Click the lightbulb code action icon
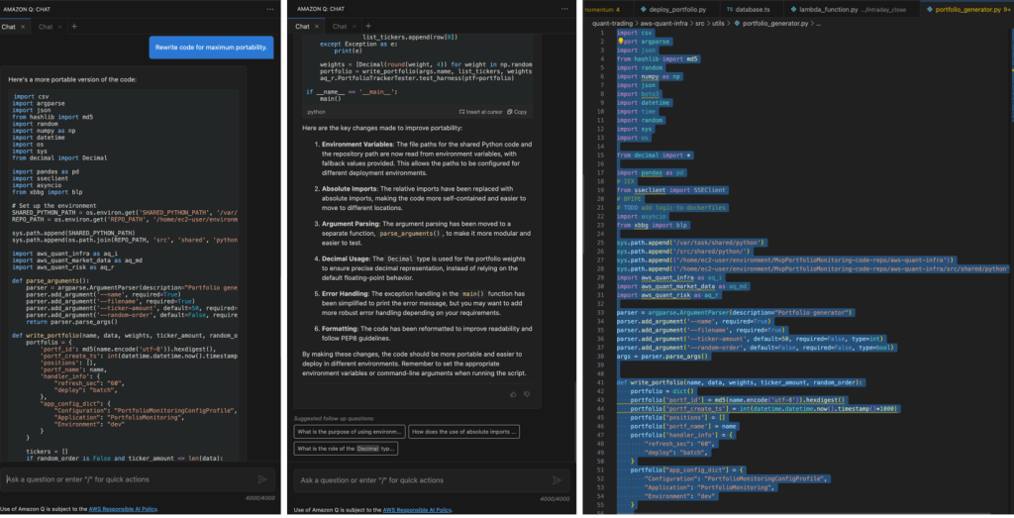Viewport: 1014px width, 518px height. [x=621, y=41]
